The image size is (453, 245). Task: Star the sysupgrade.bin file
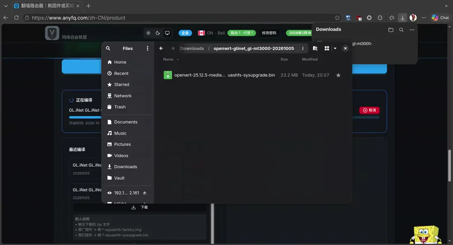coord(338,75)
